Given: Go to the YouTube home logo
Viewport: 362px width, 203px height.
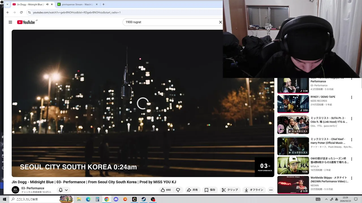Looking at the screenshot, I should [x=26, y=22].
